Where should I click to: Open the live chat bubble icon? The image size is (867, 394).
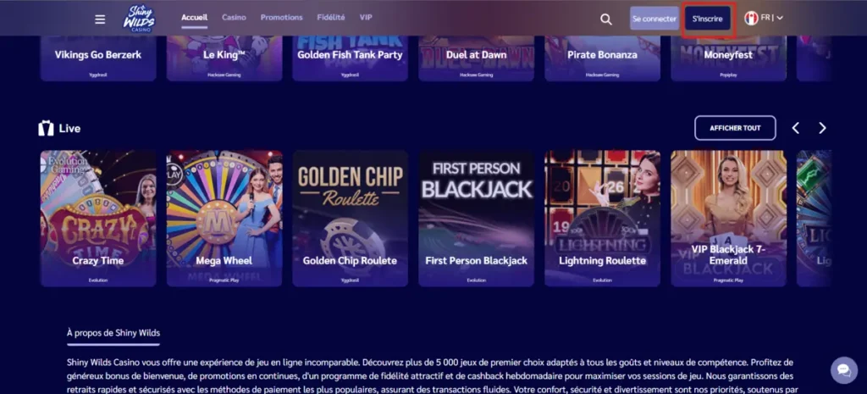click(x=844, y=370)
